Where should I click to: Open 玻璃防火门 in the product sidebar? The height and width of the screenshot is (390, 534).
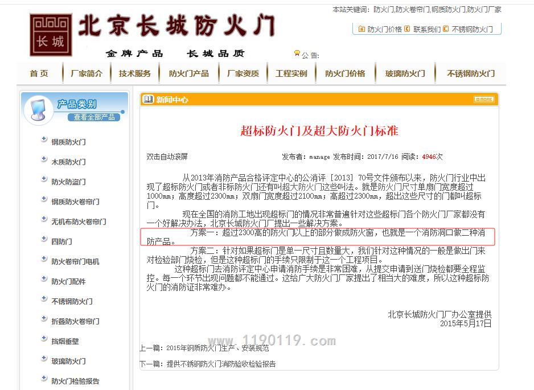(68, 362)
